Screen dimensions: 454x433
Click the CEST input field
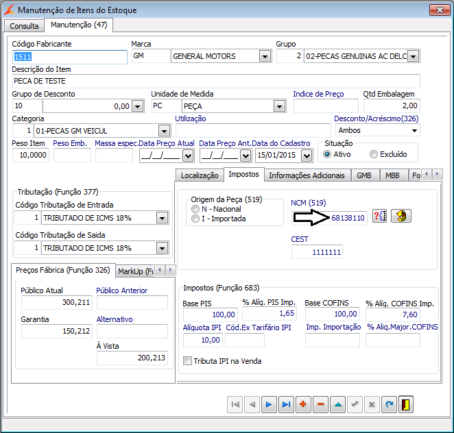(x=316, y=252)
